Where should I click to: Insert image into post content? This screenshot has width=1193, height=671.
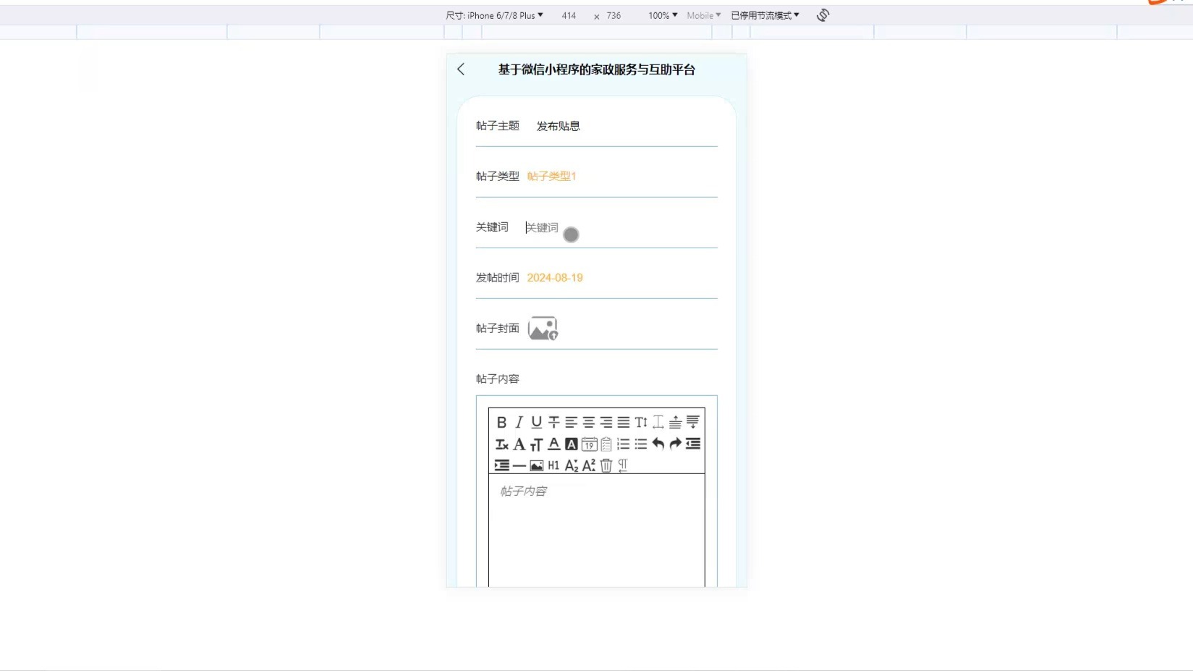click(x=536, y=465)
